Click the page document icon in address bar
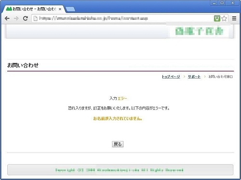 pos(36,18)
